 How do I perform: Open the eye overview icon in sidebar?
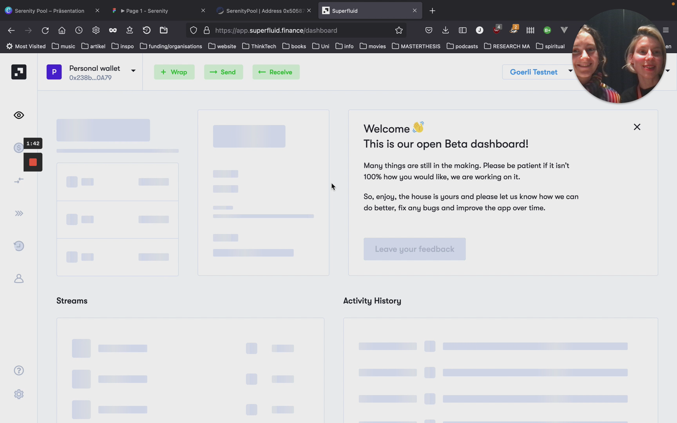[19, 115]
